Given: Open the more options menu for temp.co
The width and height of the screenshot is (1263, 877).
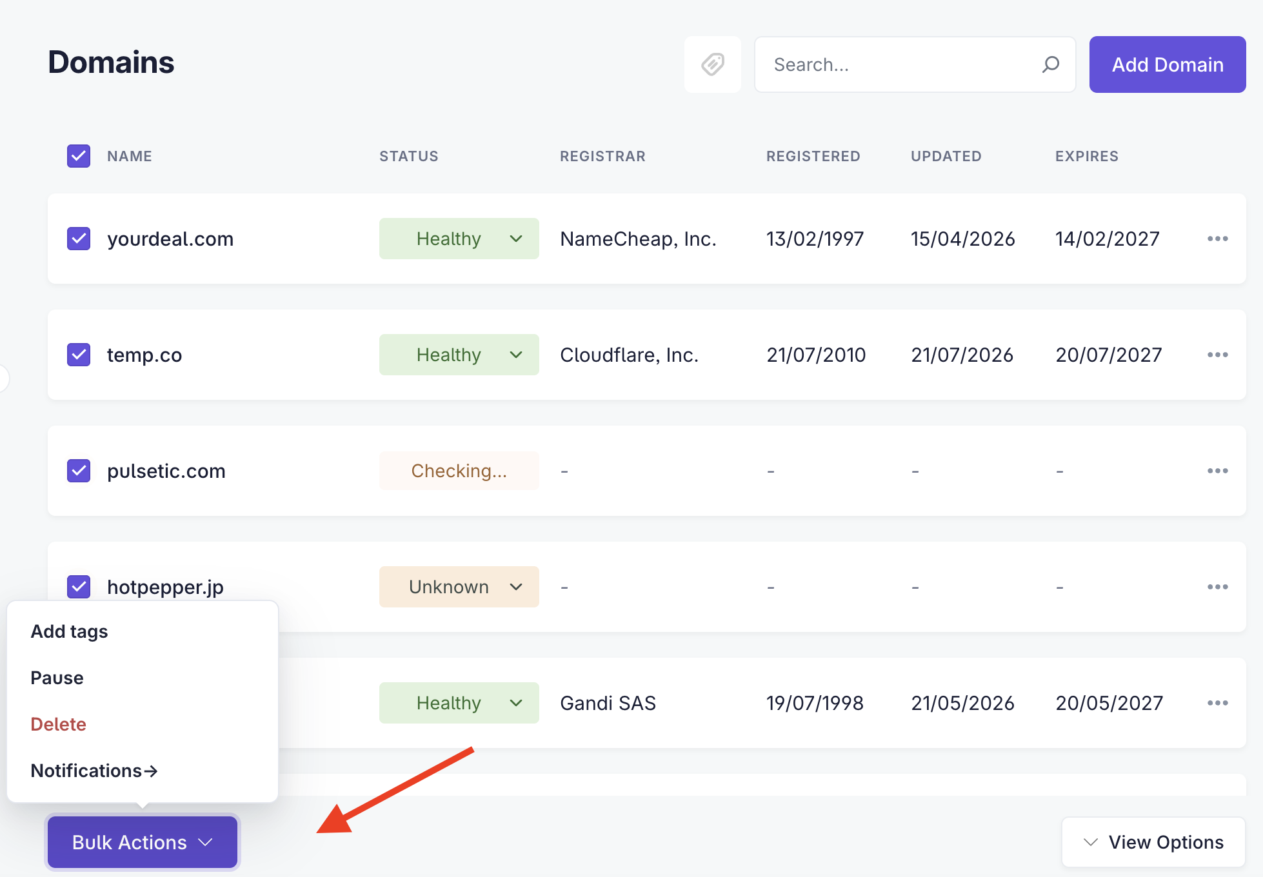Looking at the screenshot, I should pyautogui.click(x=1217, y=355).
